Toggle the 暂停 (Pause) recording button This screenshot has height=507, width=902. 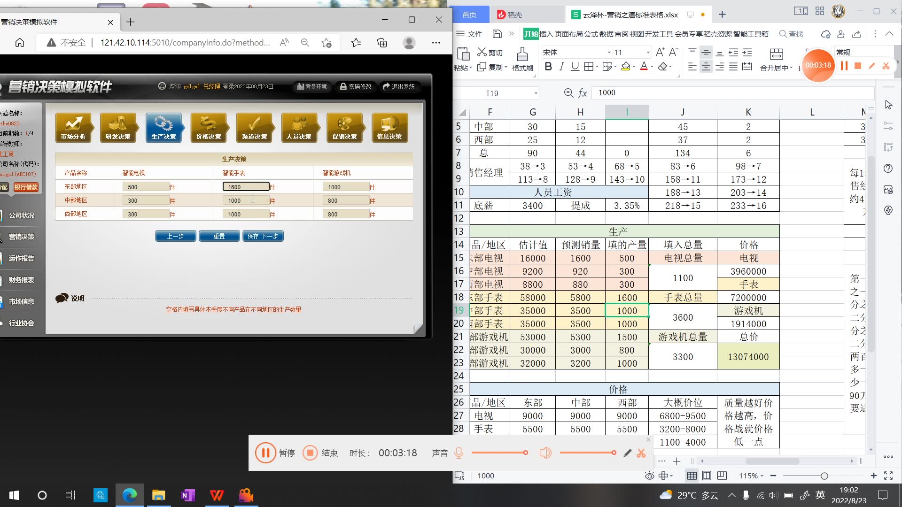point(266,453)
